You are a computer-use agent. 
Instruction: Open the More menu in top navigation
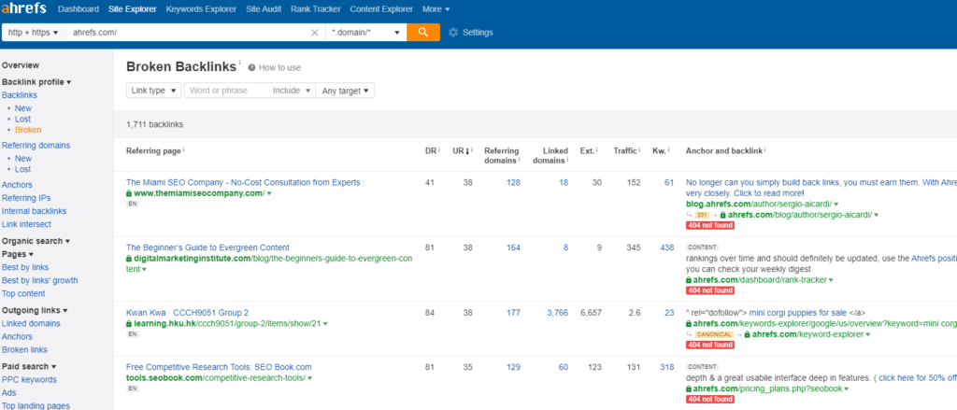point(436,9)
